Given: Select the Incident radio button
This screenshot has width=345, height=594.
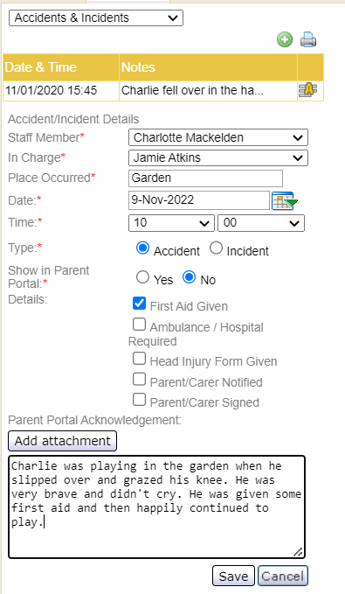Looking at the screenshot, I should [216, 248].
